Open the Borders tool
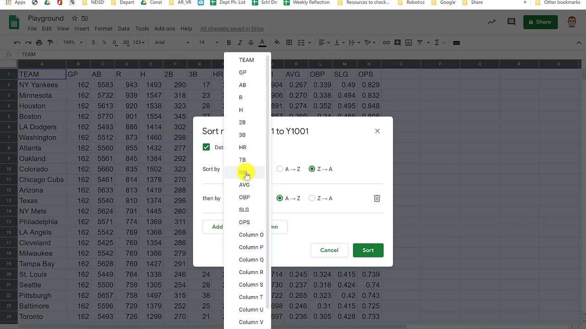This screenshot has width=586, height=329. (x=289, y=42)
